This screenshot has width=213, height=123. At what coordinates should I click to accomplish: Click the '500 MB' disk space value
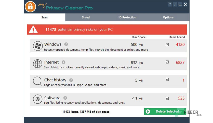click(137, 44)
